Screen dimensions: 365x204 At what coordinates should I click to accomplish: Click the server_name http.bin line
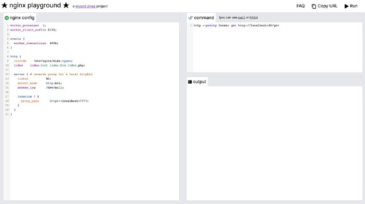40,83
